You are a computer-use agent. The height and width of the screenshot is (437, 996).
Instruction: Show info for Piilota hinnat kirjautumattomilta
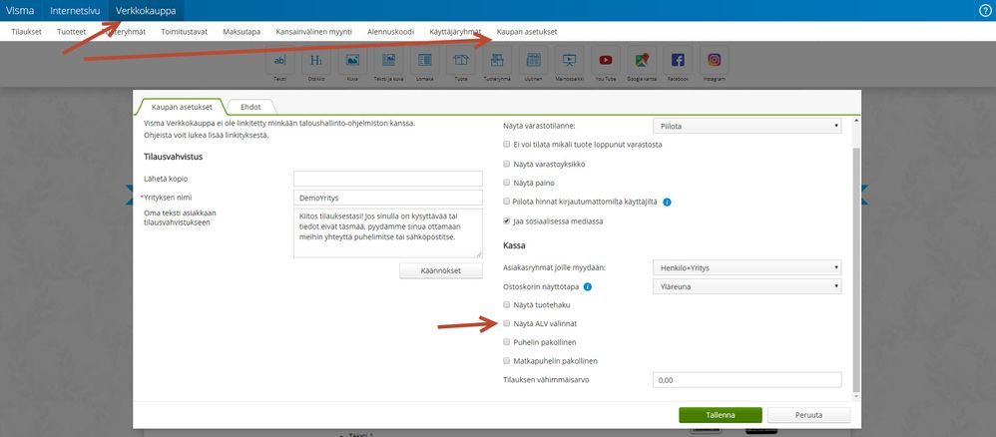point(667,202)
